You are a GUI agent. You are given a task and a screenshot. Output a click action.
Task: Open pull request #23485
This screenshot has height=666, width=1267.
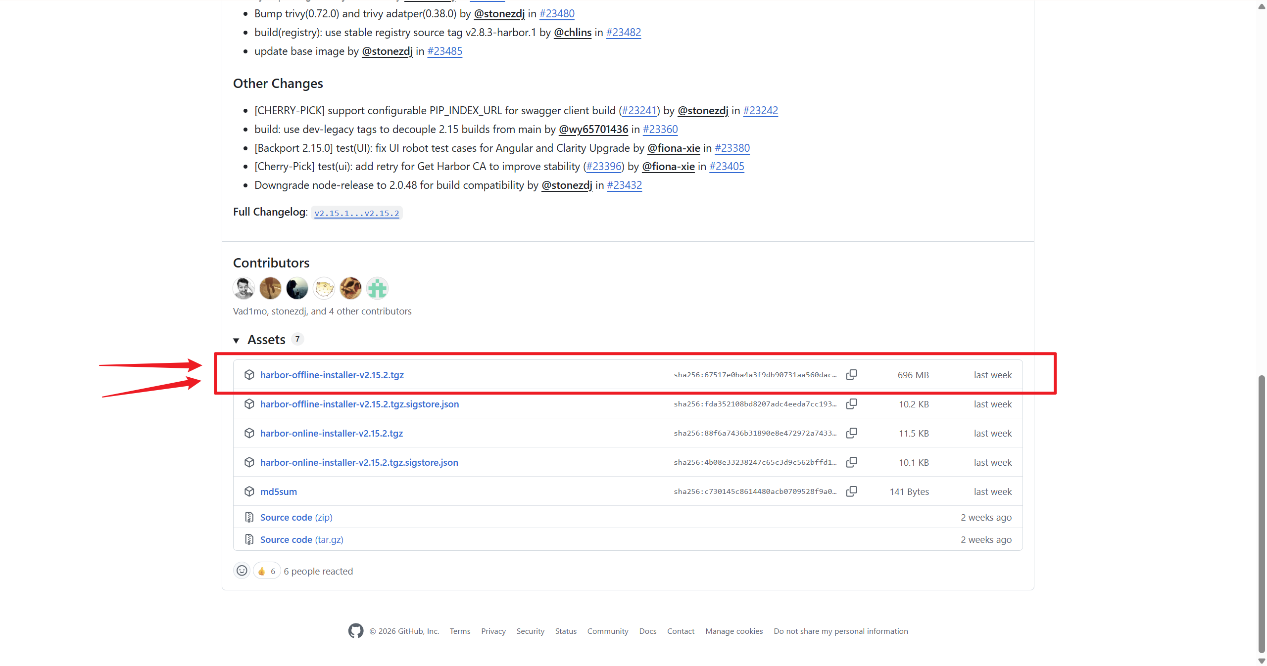coord(445,51)
